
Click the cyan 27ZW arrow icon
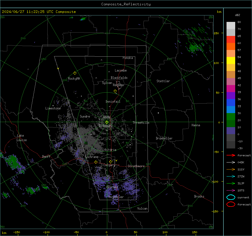tap(231, 177)
